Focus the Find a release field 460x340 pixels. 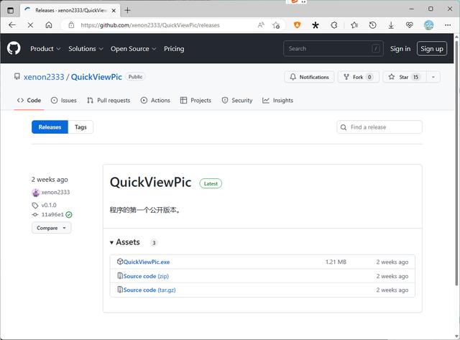(379, 127)
